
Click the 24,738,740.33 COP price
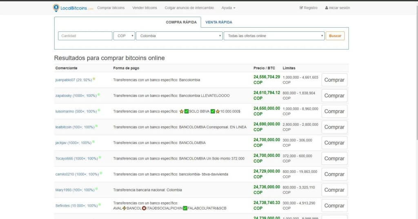click(x=267, y=205)
